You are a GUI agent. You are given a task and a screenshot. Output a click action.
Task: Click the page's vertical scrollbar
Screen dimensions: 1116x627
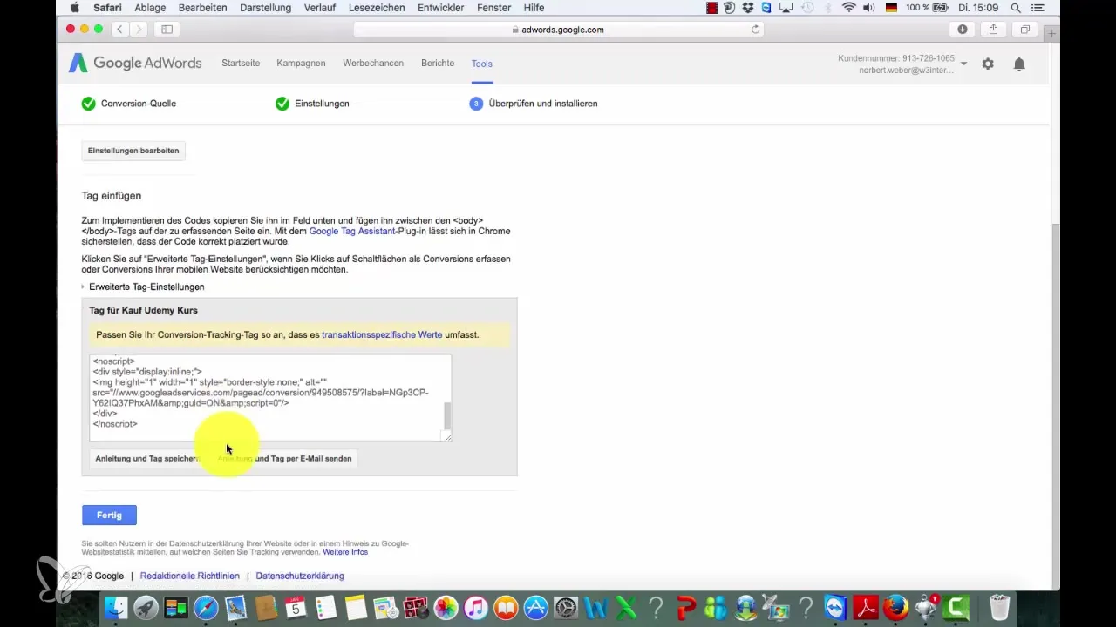(x=1055, y=408)
